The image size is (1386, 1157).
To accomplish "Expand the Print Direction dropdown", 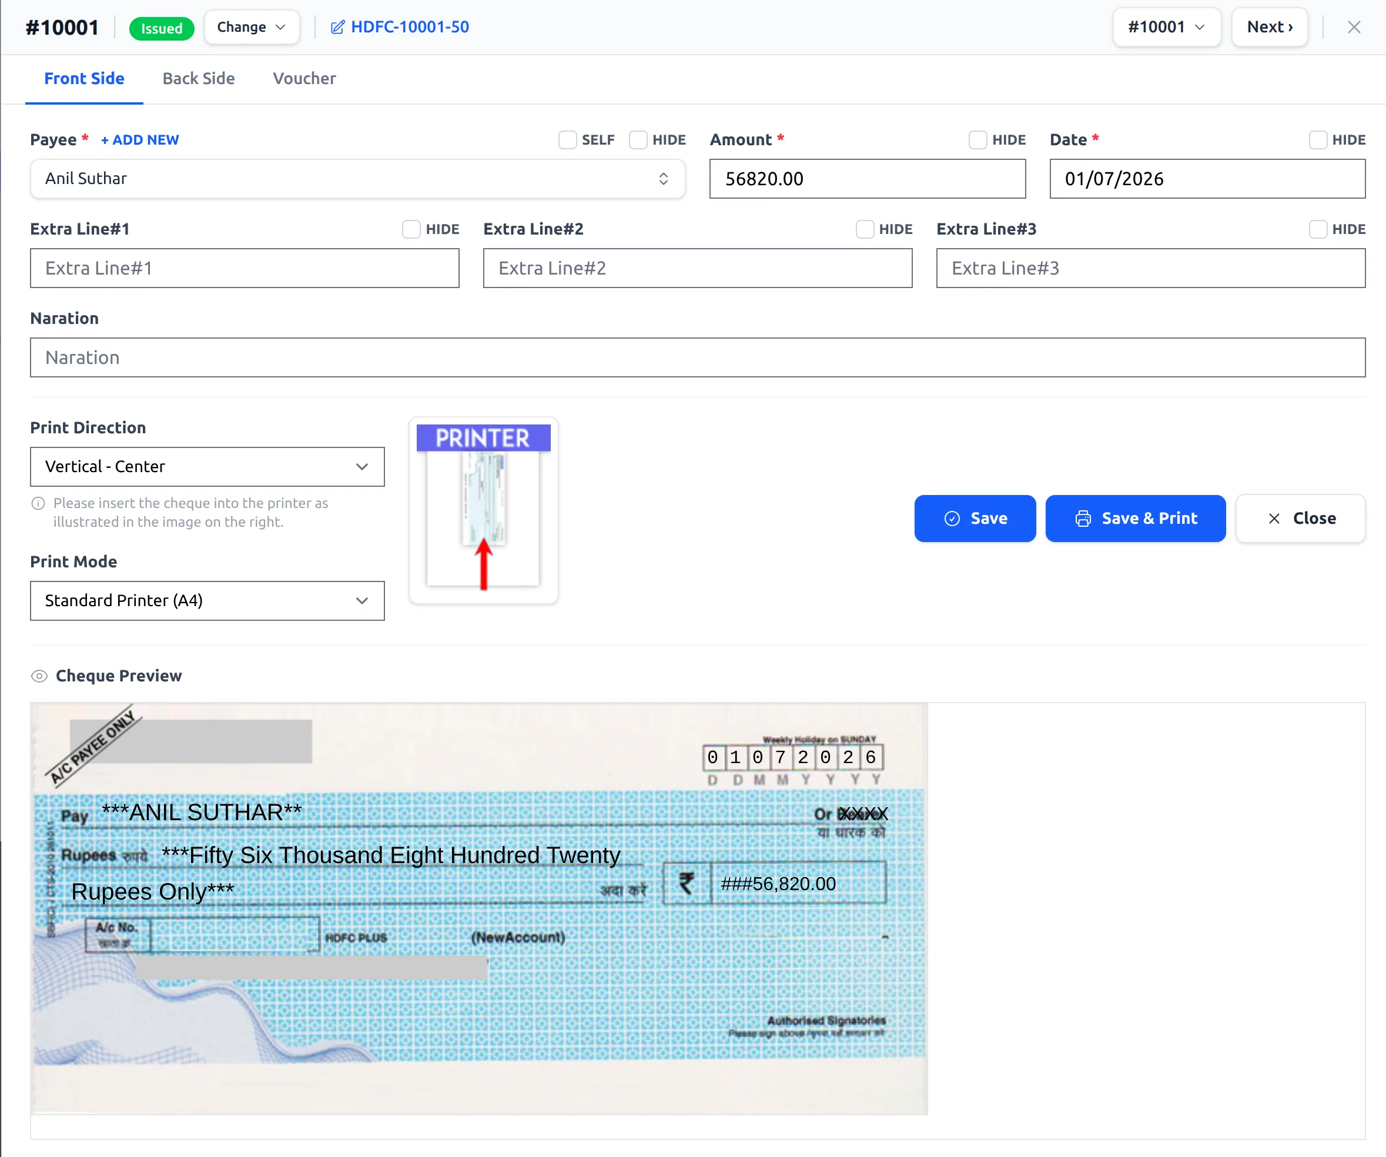I will click(x=207, y=467).
